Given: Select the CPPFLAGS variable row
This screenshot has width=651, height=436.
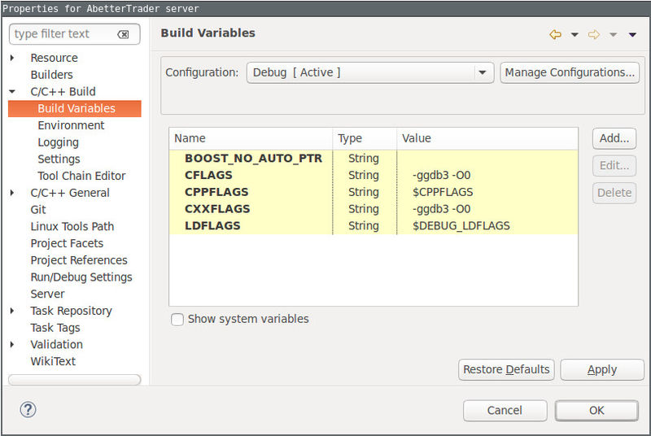Looking at the screenshot, I should click(374, 192).
